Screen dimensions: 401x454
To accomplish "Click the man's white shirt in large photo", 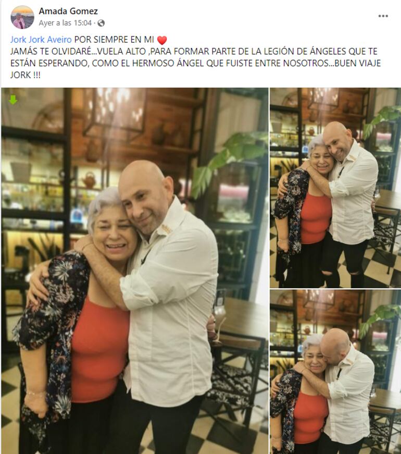I will (x=171, y=304).
